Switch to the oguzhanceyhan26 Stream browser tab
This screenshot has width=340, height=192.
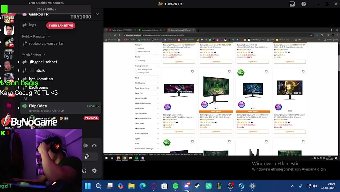click(x=151, y=30)
